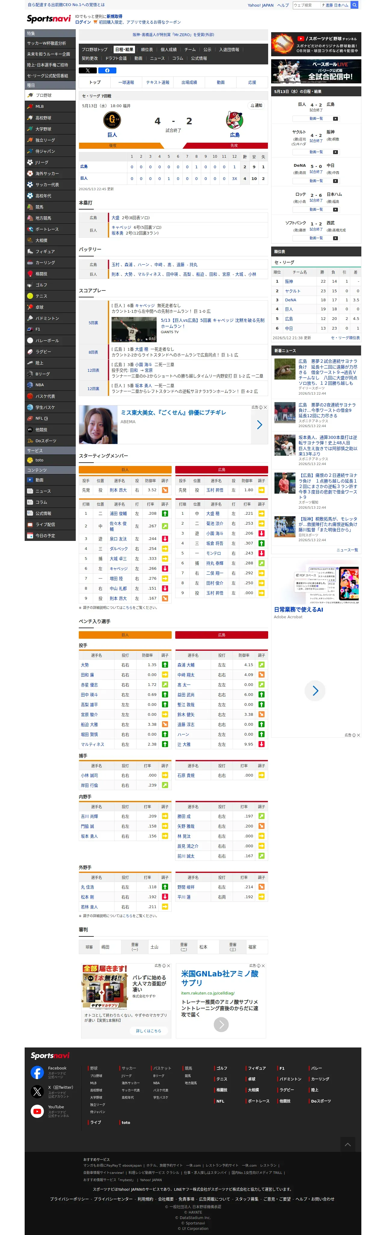The image size is (386, 1235).
Task: Open 動画一覧 for the ロッテ vs 日本ハム game
Action: click(x=316, y=209)
